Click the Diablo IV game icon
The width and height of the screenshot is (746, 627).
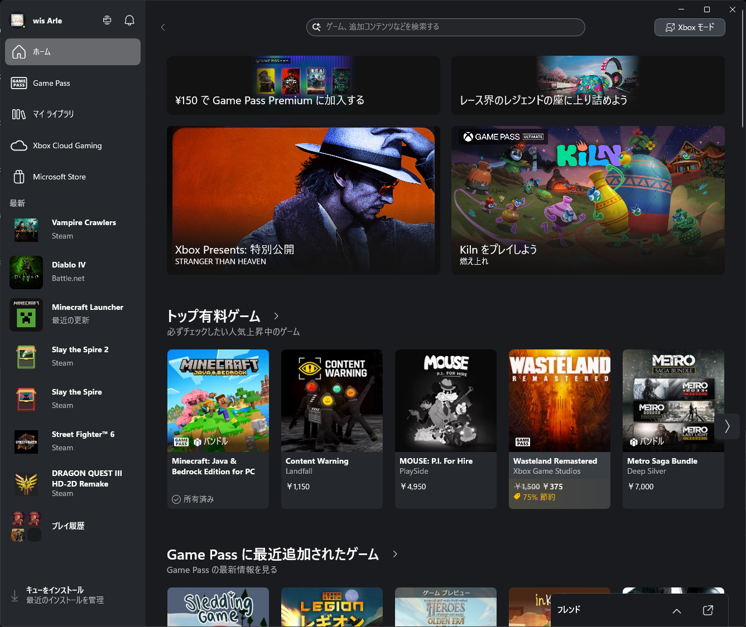(x=26, y=273)
